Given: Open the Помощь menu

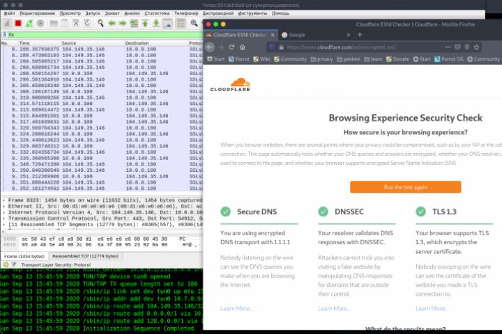Looking at the screenshot, I should coord(280,13).
